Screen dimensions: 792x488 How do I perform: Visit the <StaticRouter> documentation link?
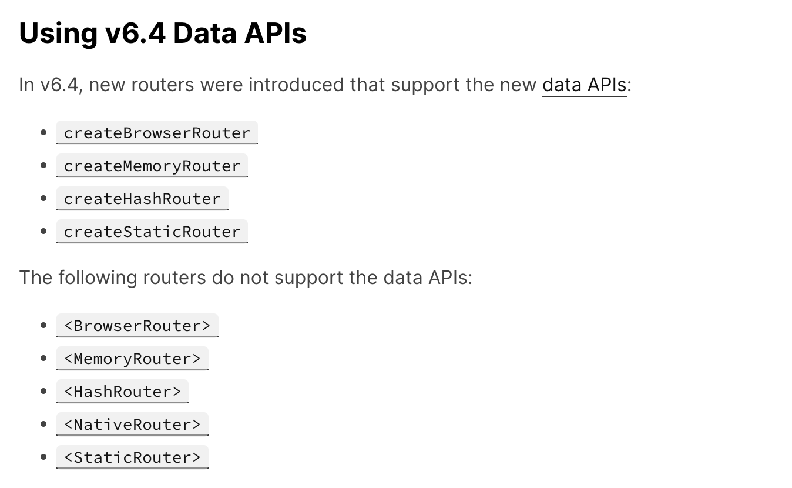click(132, 457)
